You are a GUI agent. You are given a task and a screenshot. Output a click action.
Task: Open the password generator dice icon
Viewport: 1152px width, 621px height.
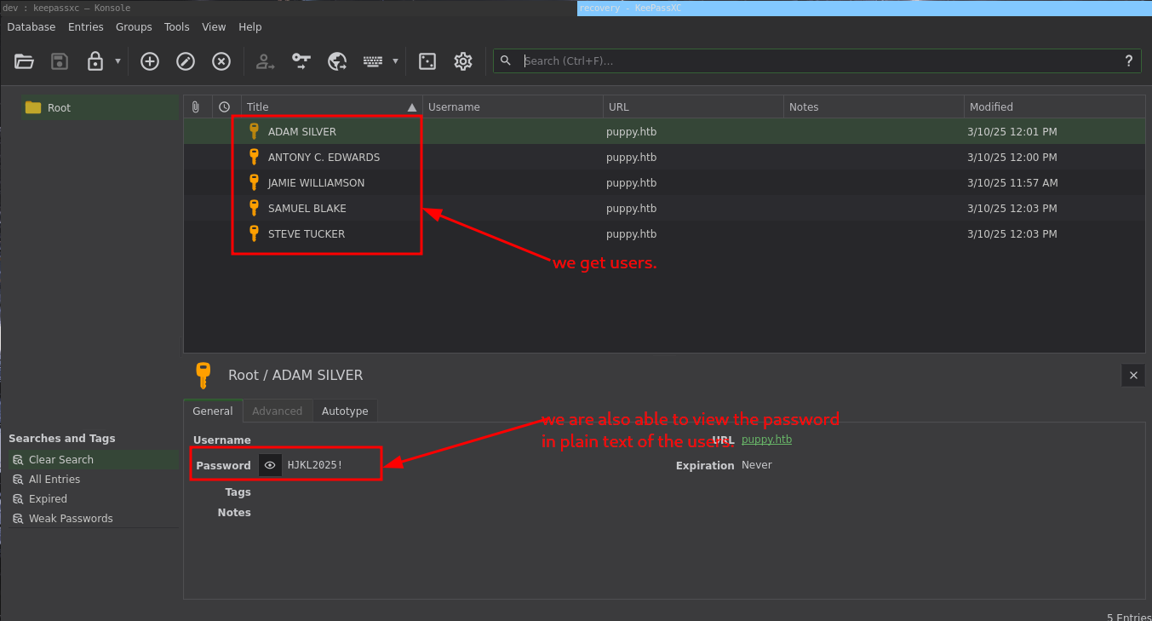pyautogui.click(x=427, y=61)
